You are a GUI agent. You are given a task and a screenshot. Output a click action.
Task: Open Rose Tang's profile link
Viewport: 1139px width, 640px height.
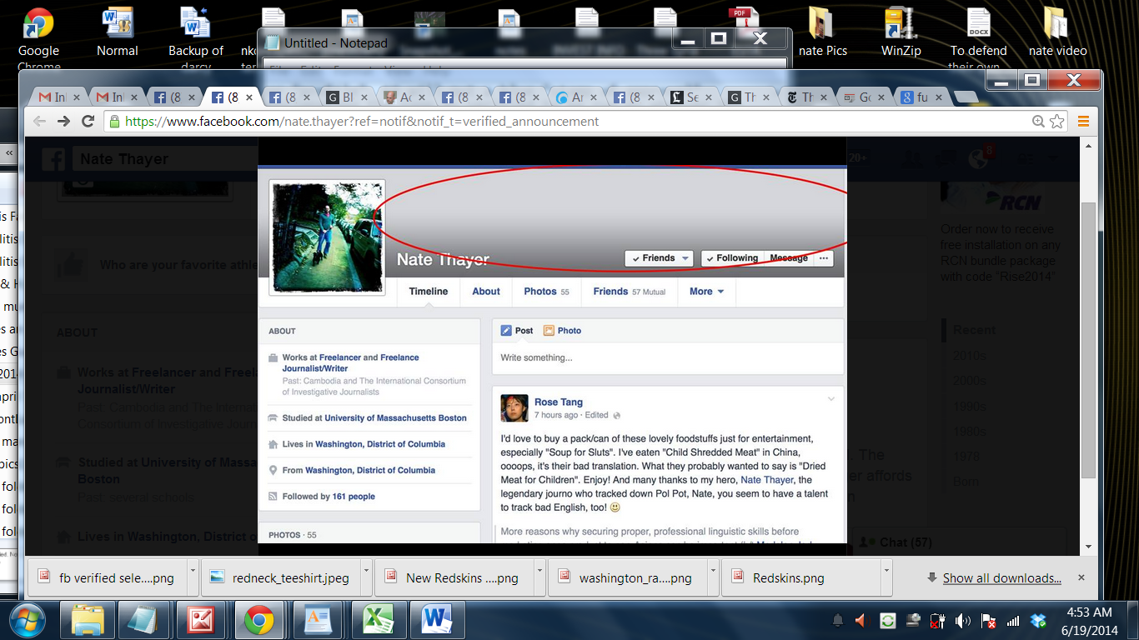point(559,402)
